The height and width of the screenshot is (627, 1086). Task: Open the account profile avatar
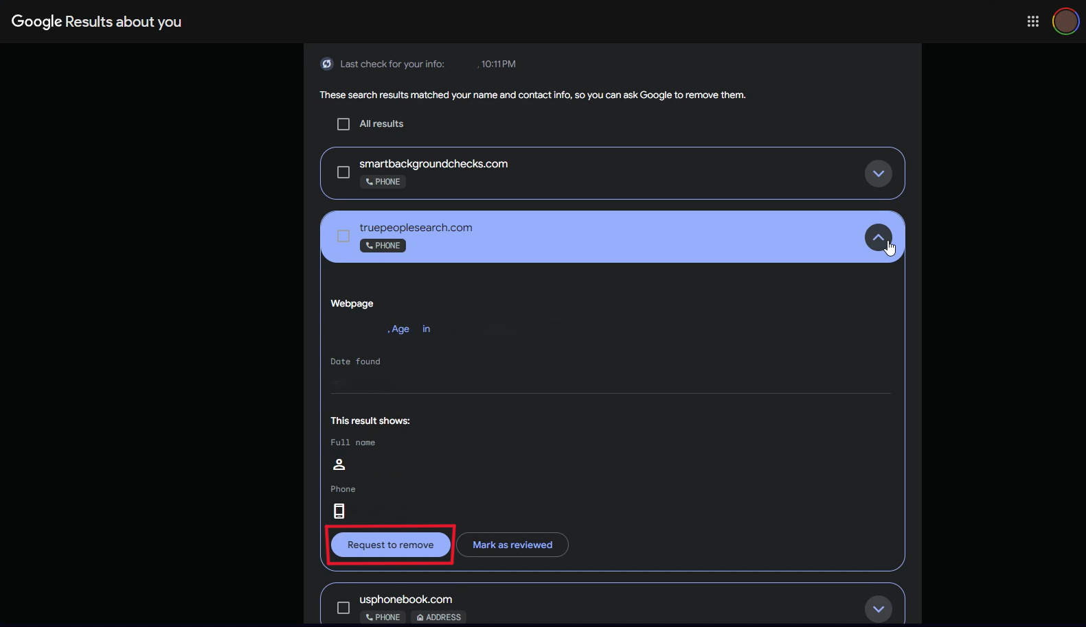pos(1065,21)
